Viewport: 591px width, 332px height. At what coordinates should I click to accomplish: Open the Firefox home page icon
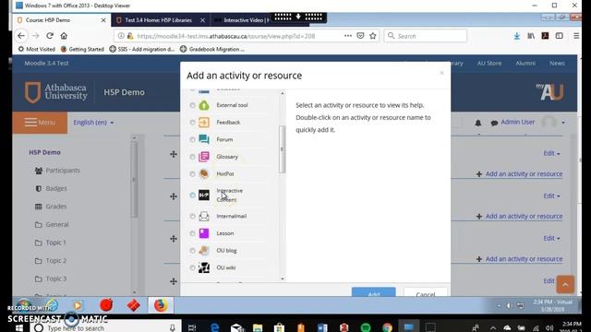point(64,36)
